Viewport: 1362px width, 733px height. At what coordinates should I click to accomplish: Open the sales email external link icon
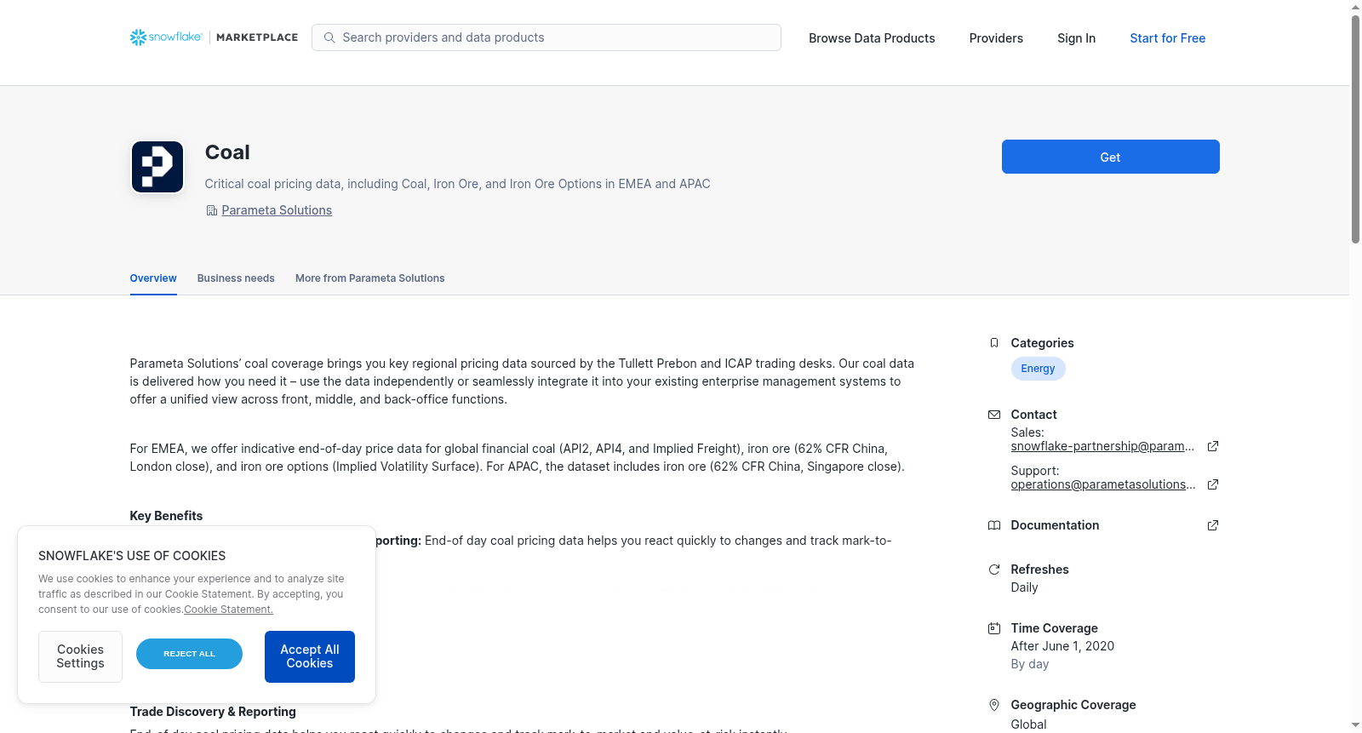1213,446
